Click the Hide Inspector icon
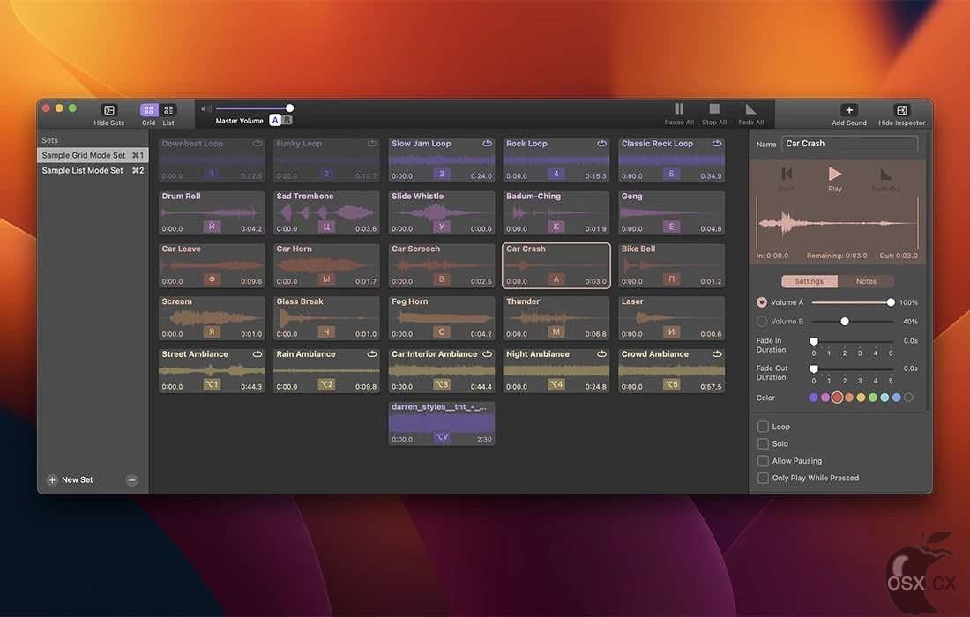This screenshot has width=970, height=617. click(x=901, y=110)
